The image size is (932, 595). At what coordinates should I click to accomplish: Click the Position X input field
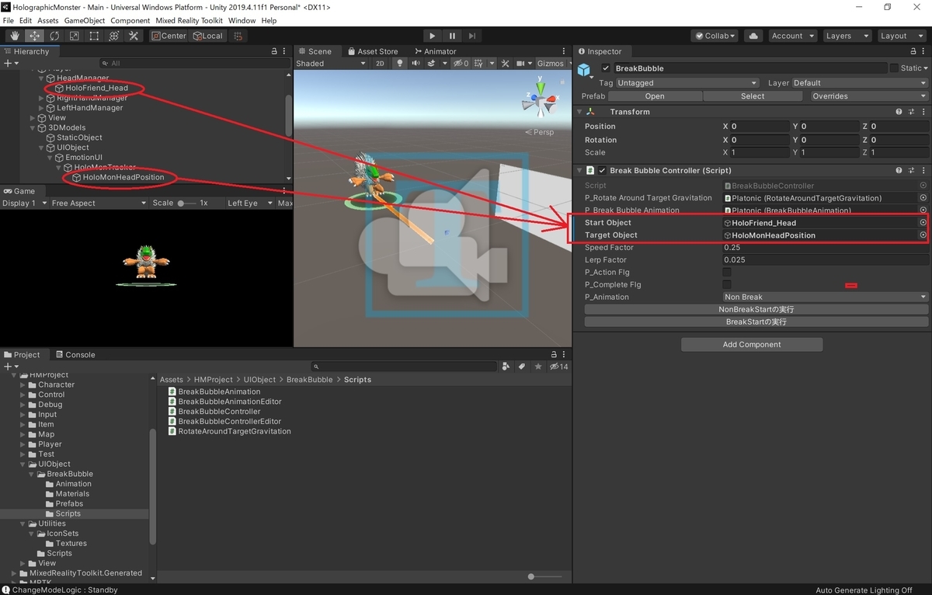point(759,126)
